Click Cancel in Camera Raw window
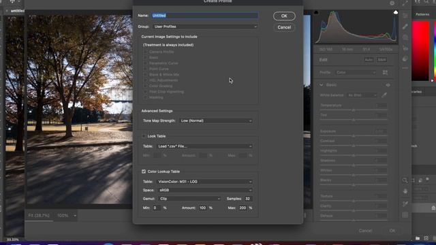 coord(365,231)
